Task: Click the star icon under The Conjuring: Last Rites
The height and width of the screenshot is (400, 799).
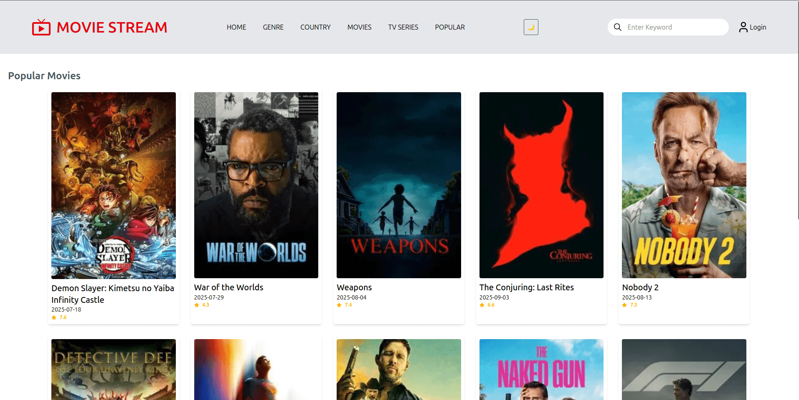Action: tap(482, 305)
